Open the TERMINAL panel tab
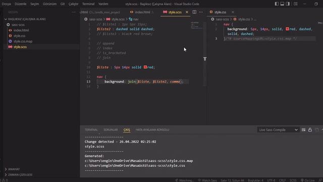Screen dimensions: 323x182 tap(91, 130)
